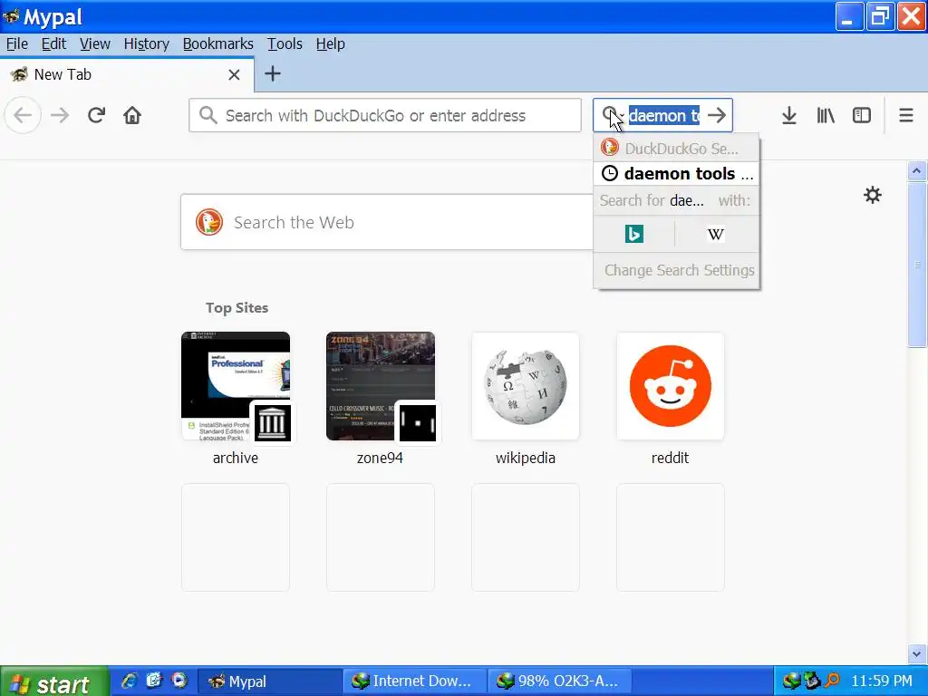Open a new tab with plus button
Viewport: 928px width, 696px height.
click(x=272, y=74)
